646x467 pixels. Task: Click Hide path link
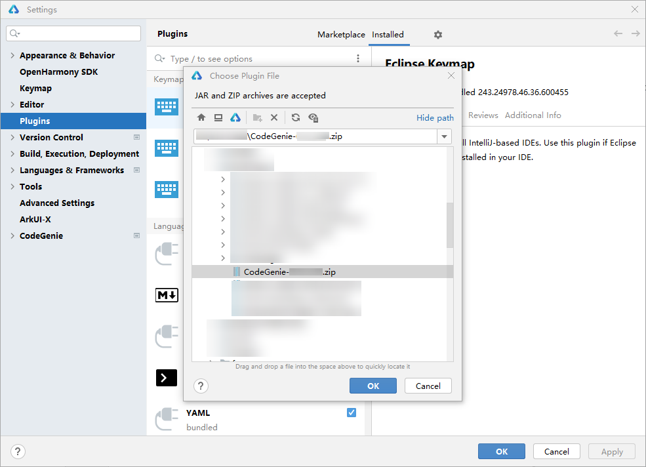click(x=435, y=118)
